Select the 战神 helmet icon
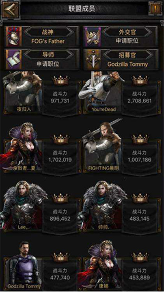The width and height of the screenshot is (164, 292). point(14,36)
